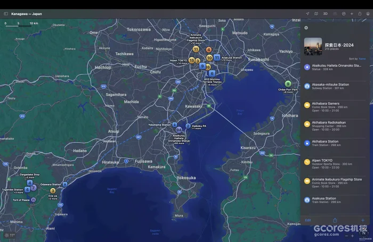Click the Hachioji city label
373x242 pixels.
tap(103, 68)
